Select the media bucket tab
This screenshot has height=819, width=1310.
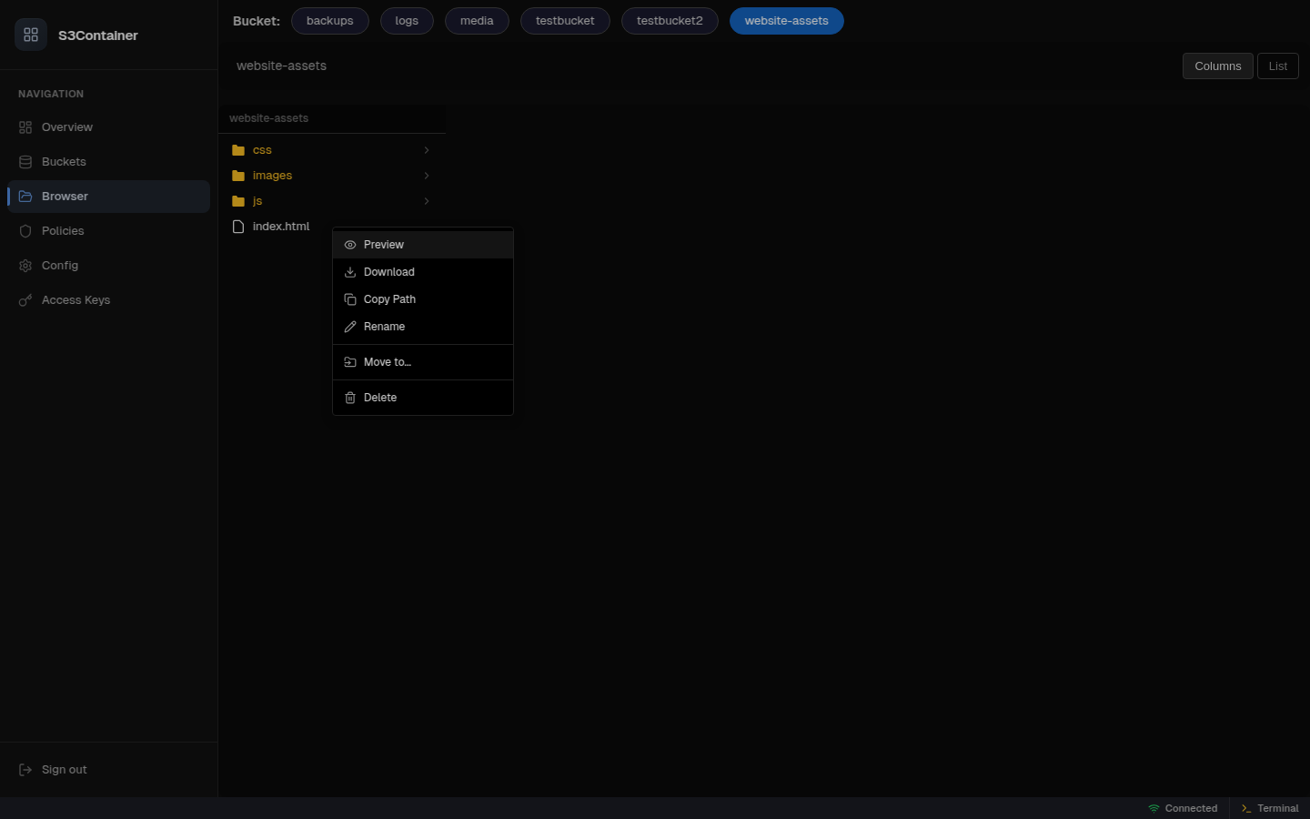tap(477, 21)
